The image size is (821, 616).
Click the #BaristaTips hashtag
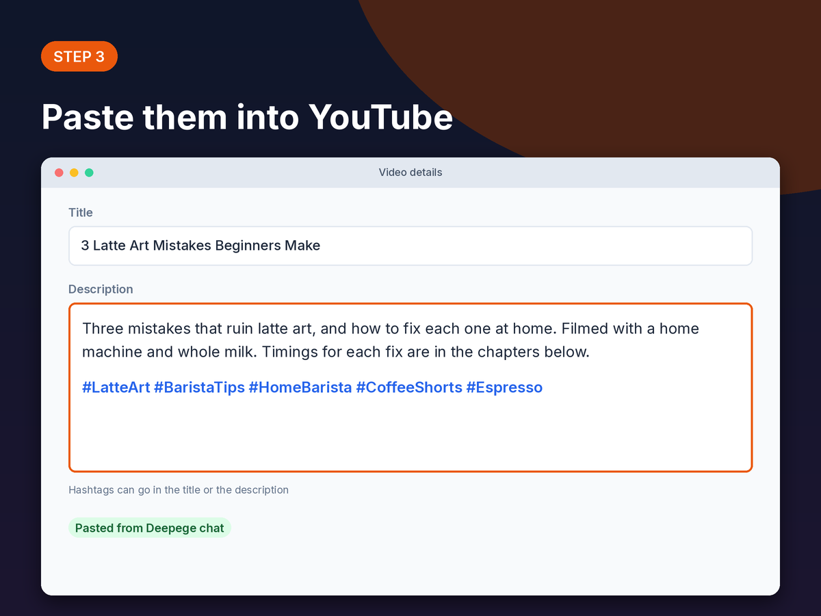[x=199, y=387]
